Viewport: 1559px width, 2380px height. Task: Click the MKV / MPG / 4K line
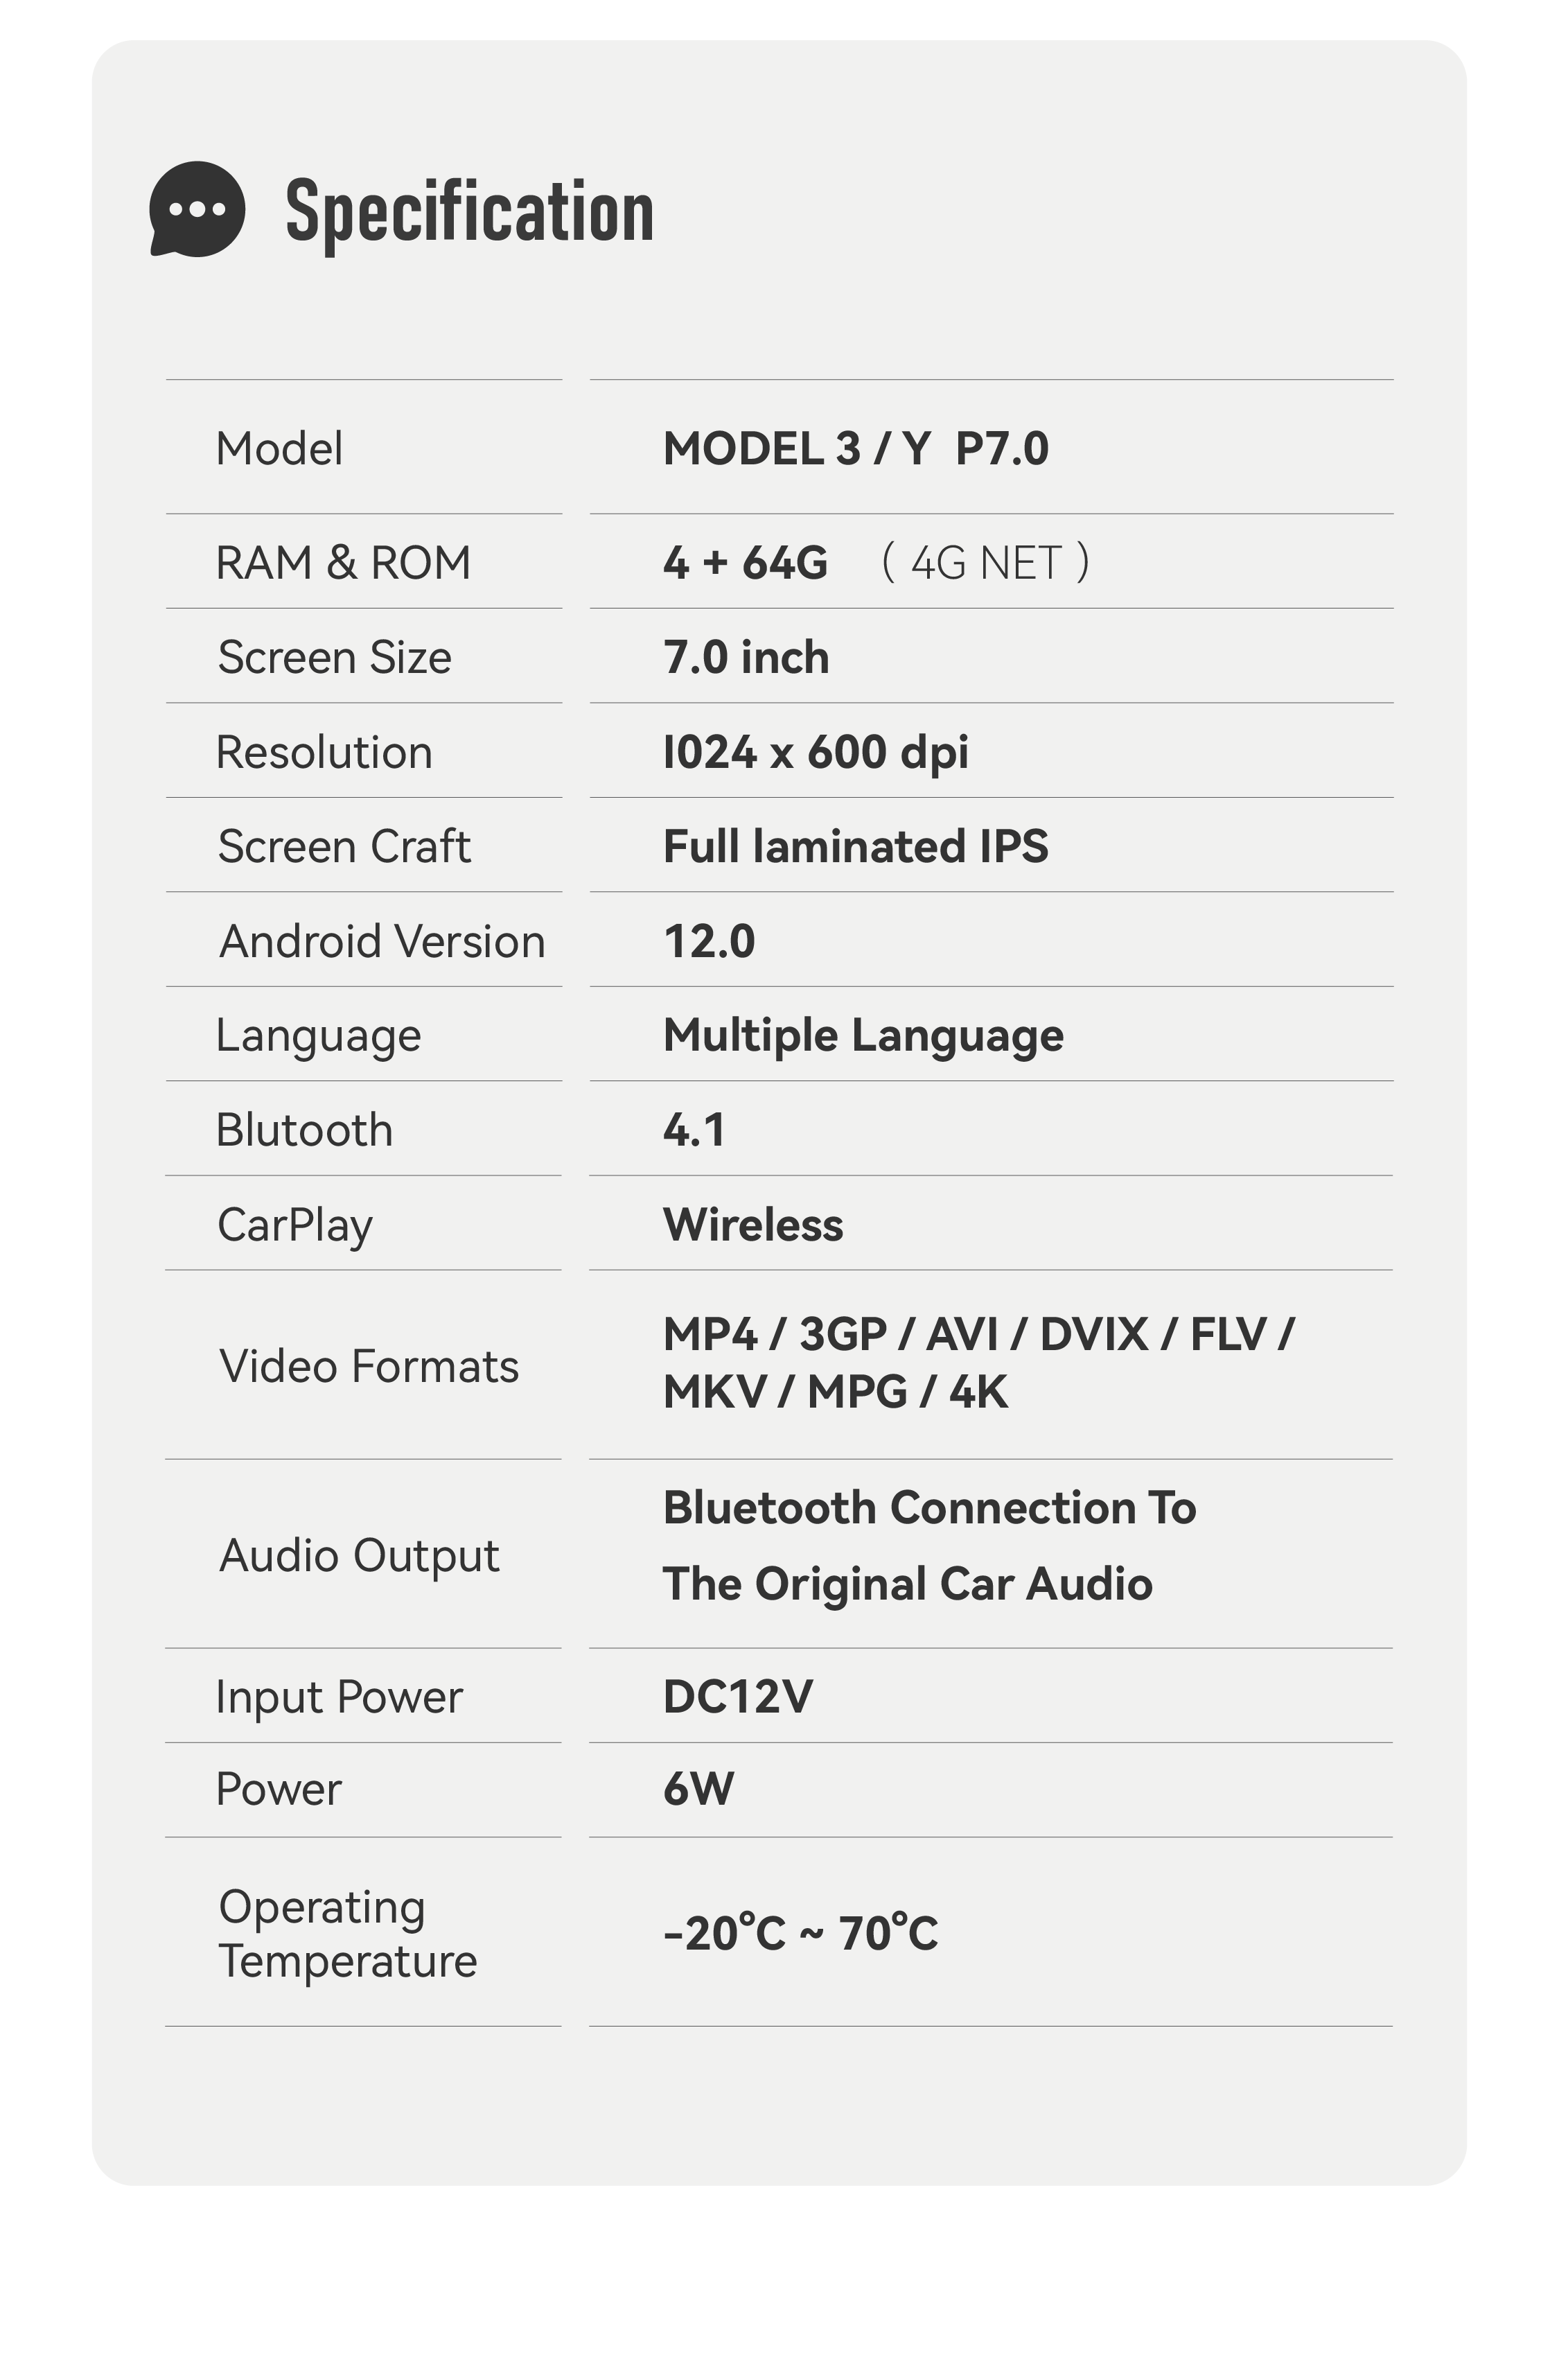(x=835, y=1392)
